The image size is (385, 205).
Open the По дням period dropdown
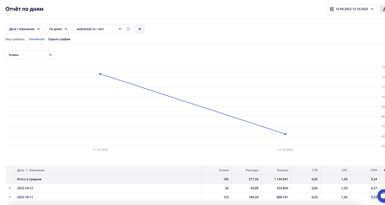[x=58, y=29]
